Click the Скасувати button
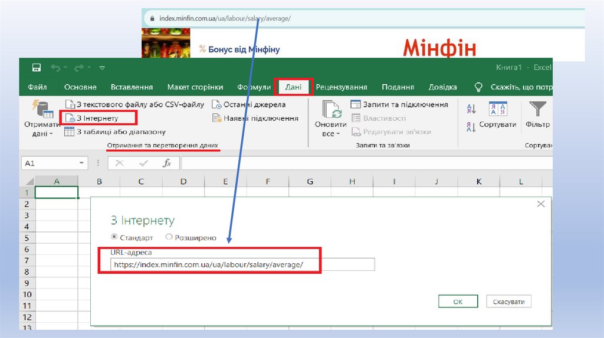Image resolution: width=604 pixels, height=338 pixels. click(x=508, y=301)
